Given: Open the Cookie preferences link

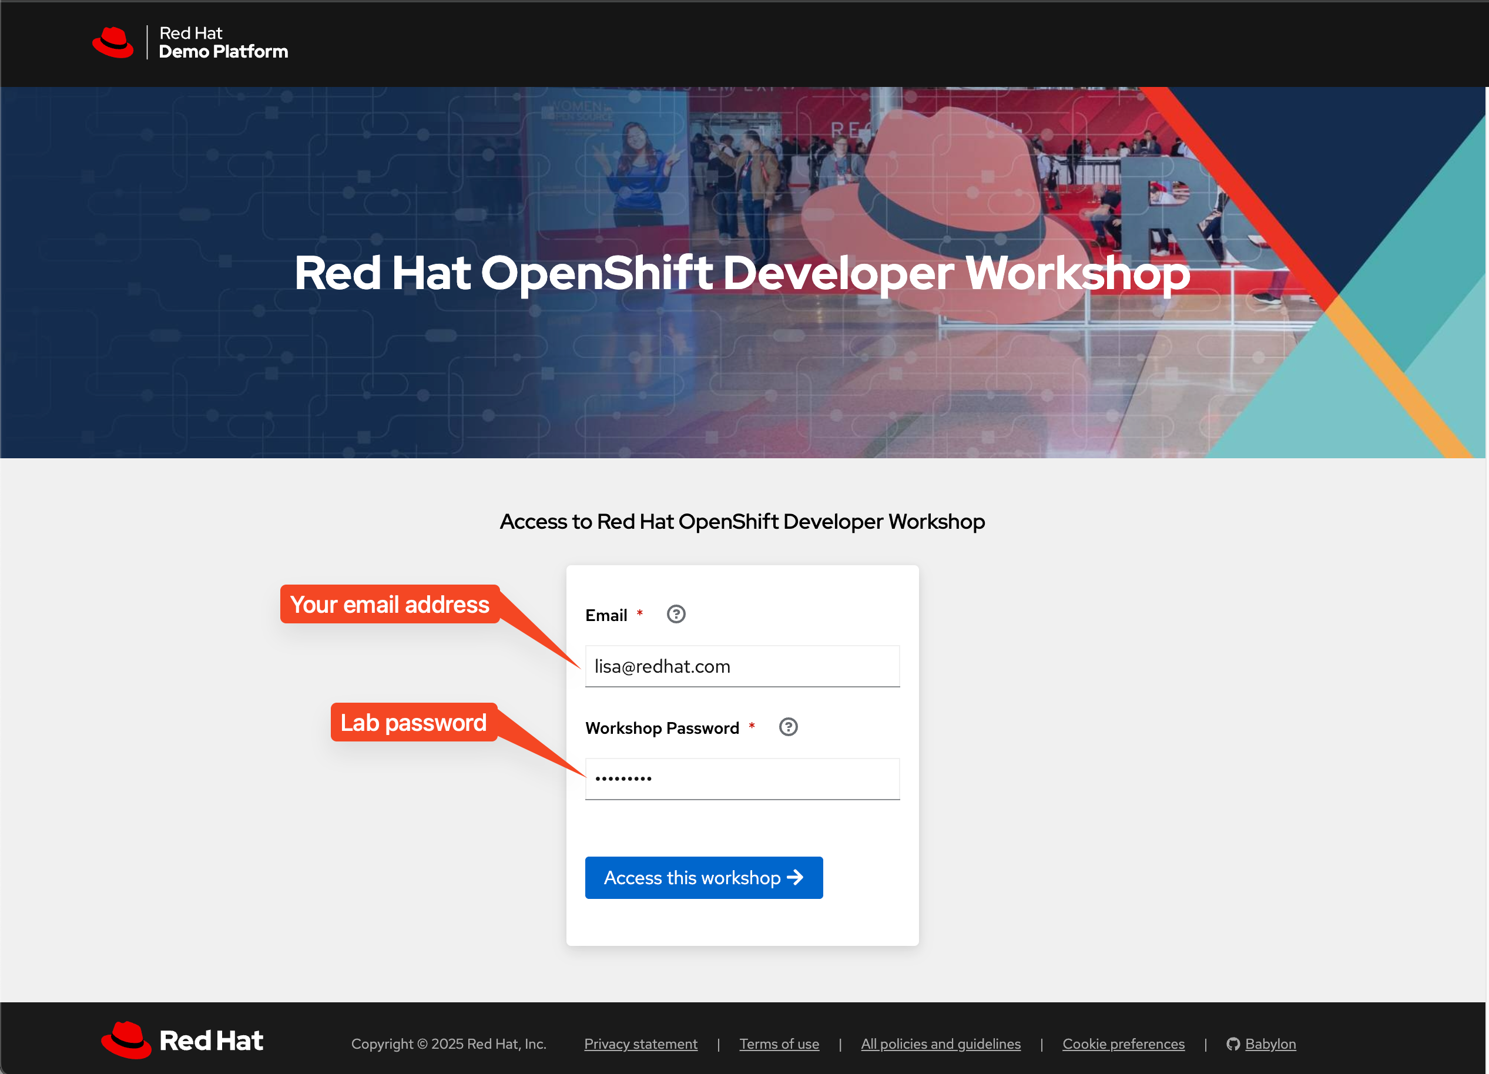Looking at the screenshot, I should (x=1124, y=1044).
